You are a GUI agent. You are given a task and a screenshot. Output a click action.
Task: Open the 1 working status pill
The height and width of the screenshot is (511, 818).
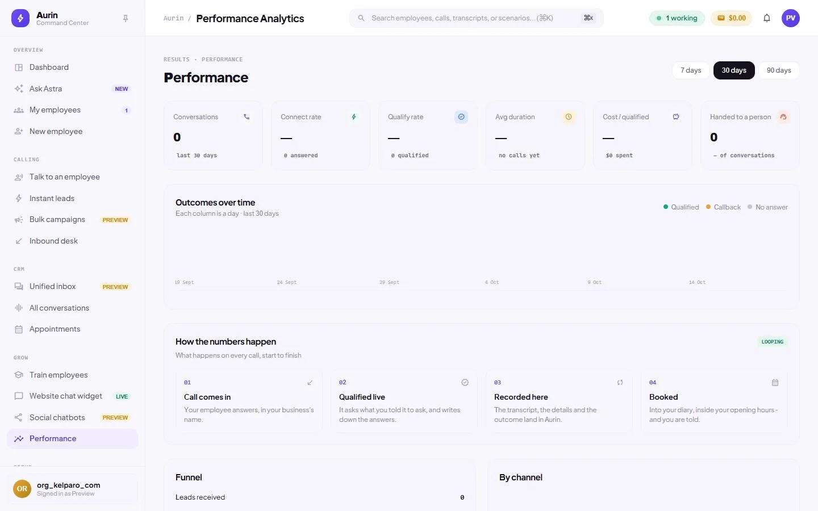[677, 18]
